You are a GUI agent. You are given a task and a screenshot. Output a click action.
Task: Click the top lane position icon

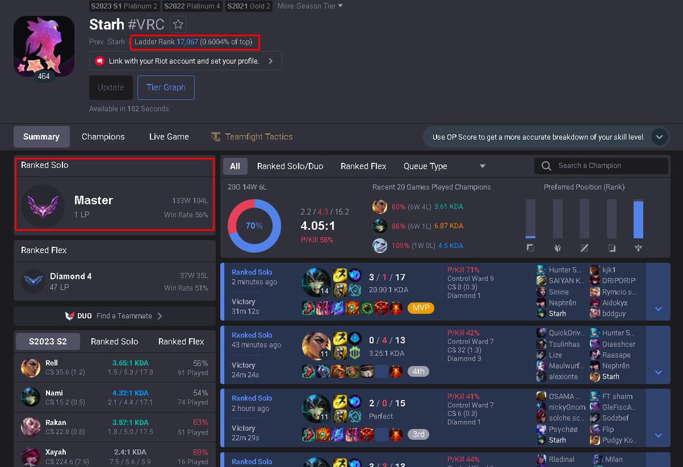pos(530,247)
